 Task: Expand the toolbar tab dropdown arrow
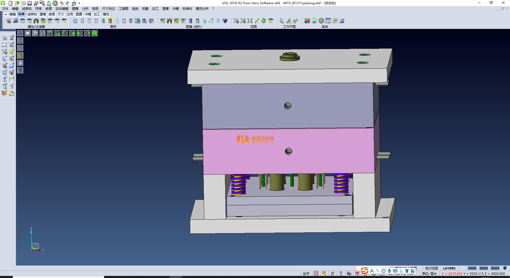click(x=6, y=14)
